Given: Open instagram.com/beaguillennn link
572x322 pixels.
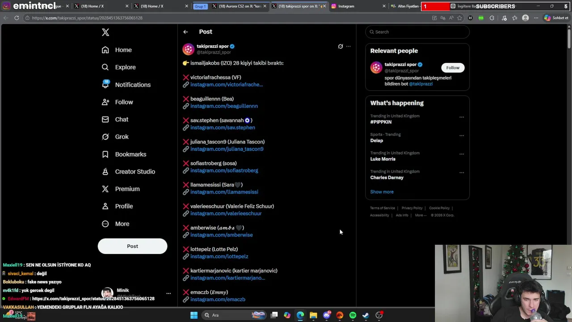Looking at the screenshot, I should coord(224,106).
